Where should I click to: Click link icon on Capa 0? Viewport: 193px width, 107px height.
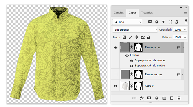pos(132,85)
